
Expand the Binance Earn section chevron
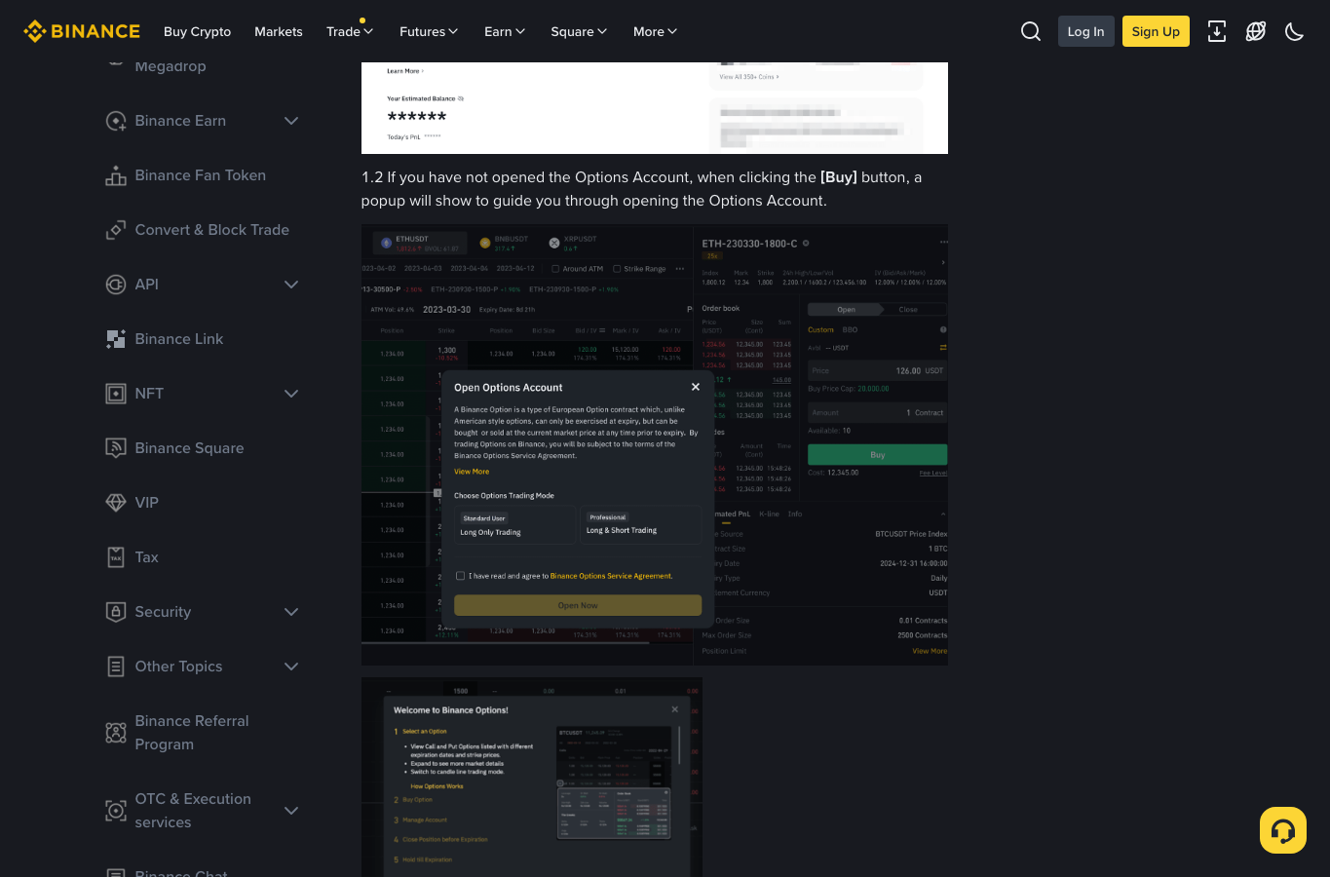[291, 121]
